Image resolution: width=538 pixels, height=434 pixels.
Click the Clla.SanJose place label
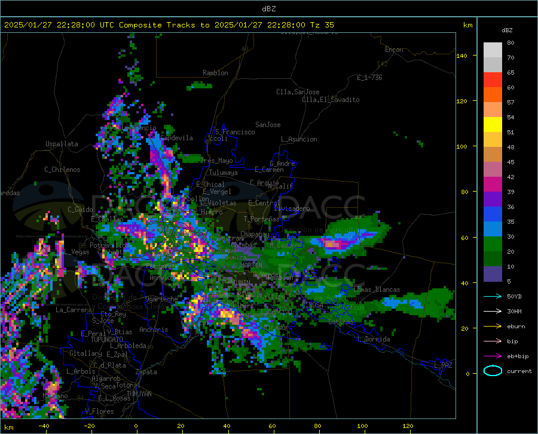tap(298, 92)
